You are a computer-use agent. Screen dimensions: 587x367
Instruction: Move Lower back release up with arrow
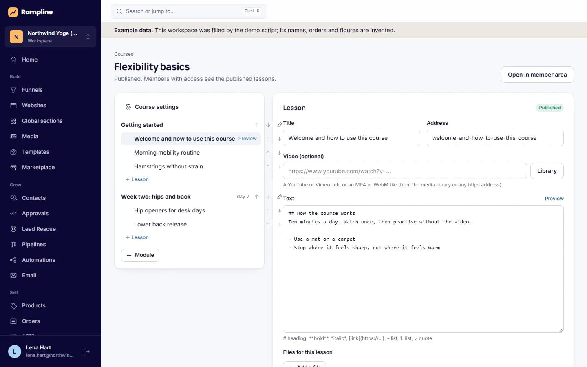pos(268,224)
